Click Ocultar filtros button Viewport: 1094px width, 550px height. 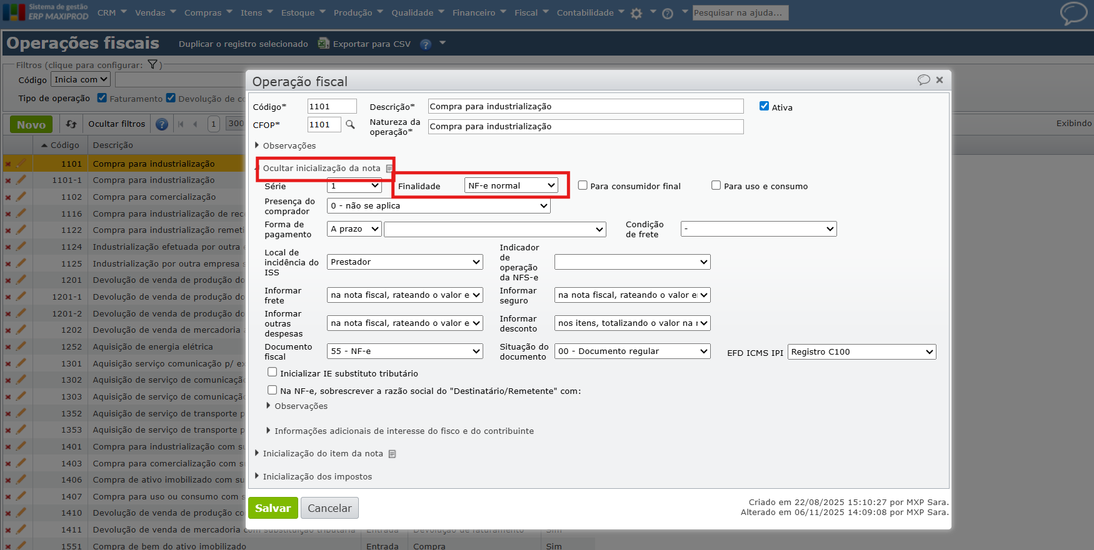[117, 124]
